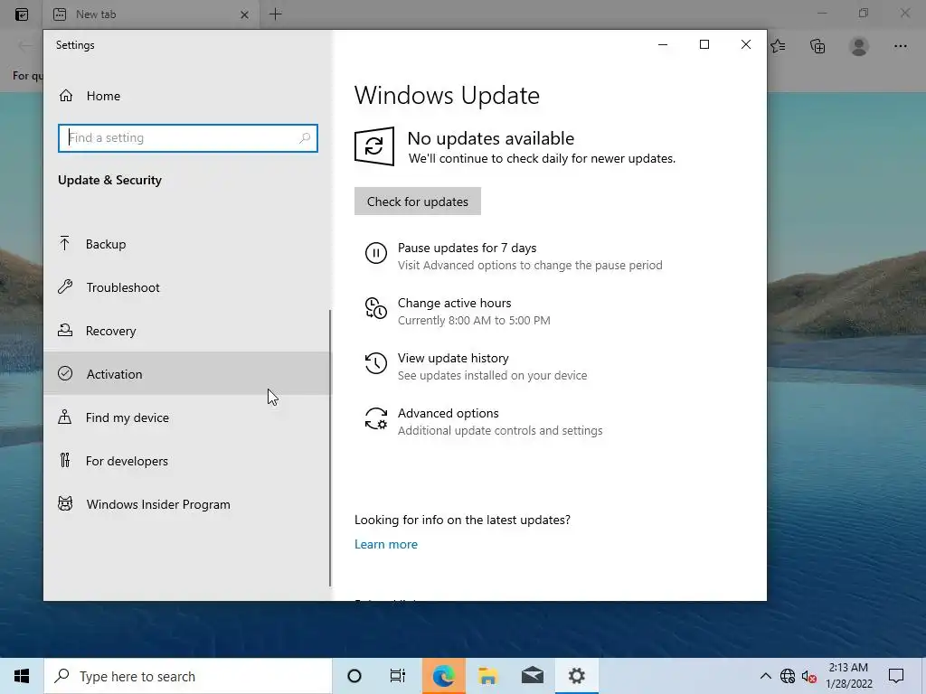The image size is (926, 694).
Task: Click the Backup up-arrow icon
Action: [x=65, y=243]
